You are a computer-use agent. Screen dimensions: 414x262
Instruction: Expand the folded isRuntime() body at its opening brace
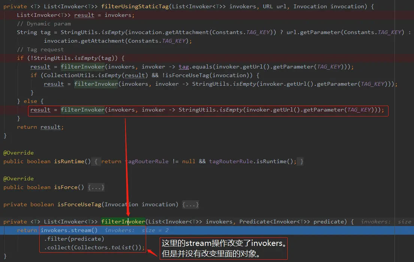pos(96,161)
